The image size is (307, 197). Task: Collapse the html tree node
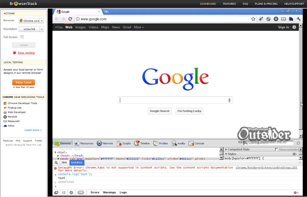(x=55, y=152)
